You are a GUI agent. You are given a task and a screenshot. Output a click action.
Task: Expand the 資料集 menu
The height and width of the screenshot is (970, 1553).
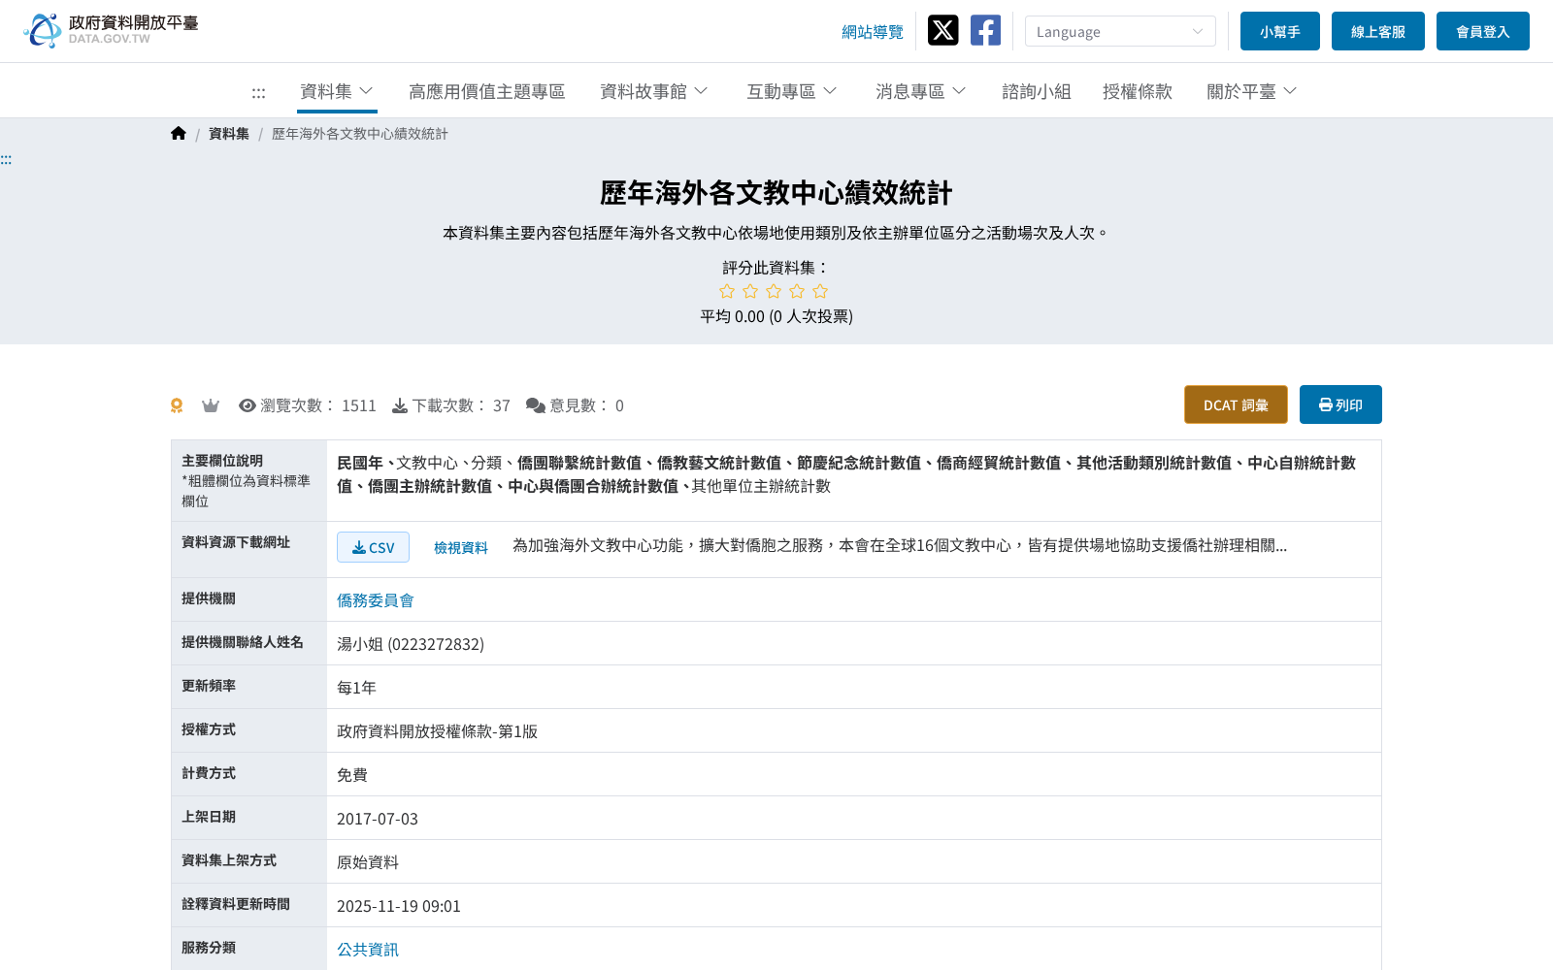pyautogui.click(x=337, y=91)
